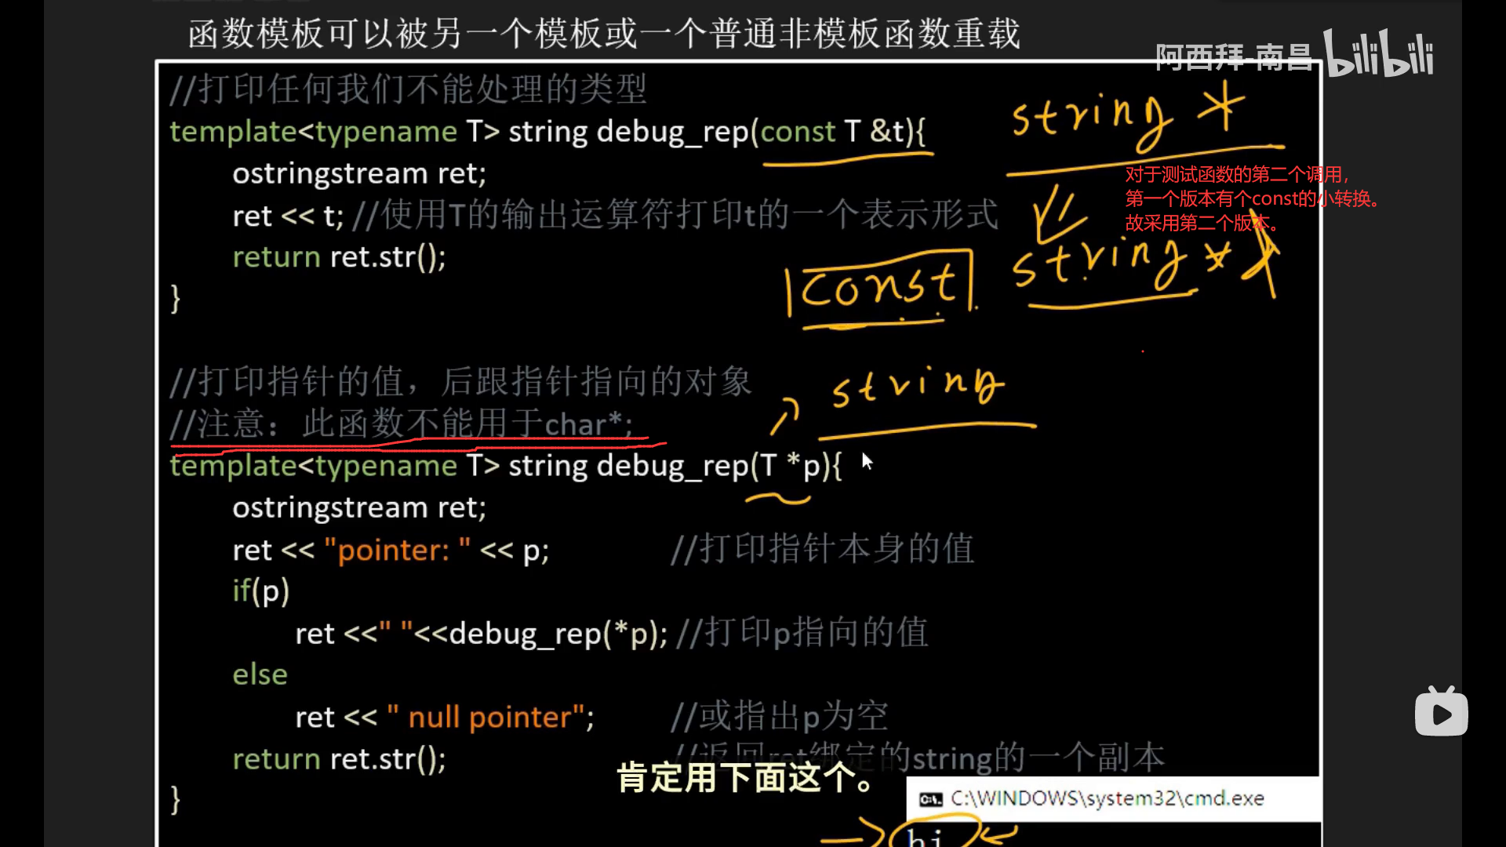Click the bilibili logo watermark
The width and height of the screenshot is (1506, 847).
[1378, 54]
